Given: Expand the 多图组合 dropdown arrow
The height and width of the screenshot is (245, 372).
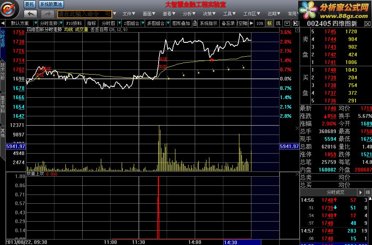Looking at the screenshot, I should [x=168, y=23].
